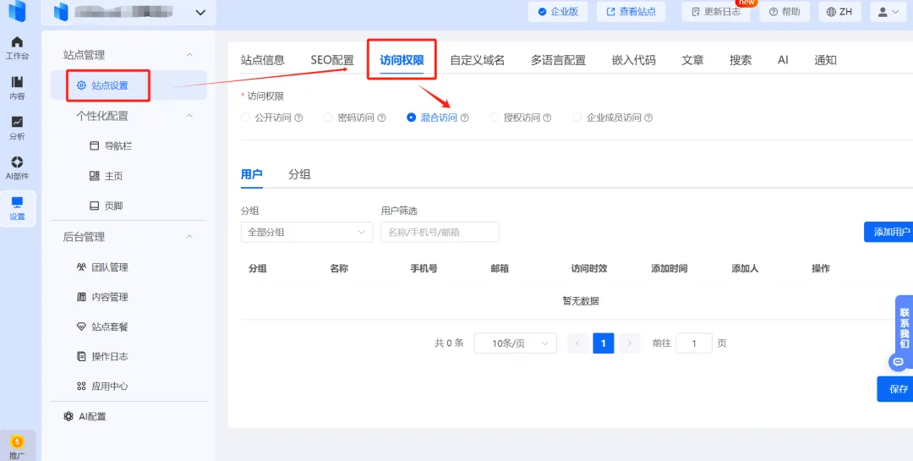The image size is (913, 461).
Task: Open the 工作台 home icon in sidebar
Action: tap(18, 42)
